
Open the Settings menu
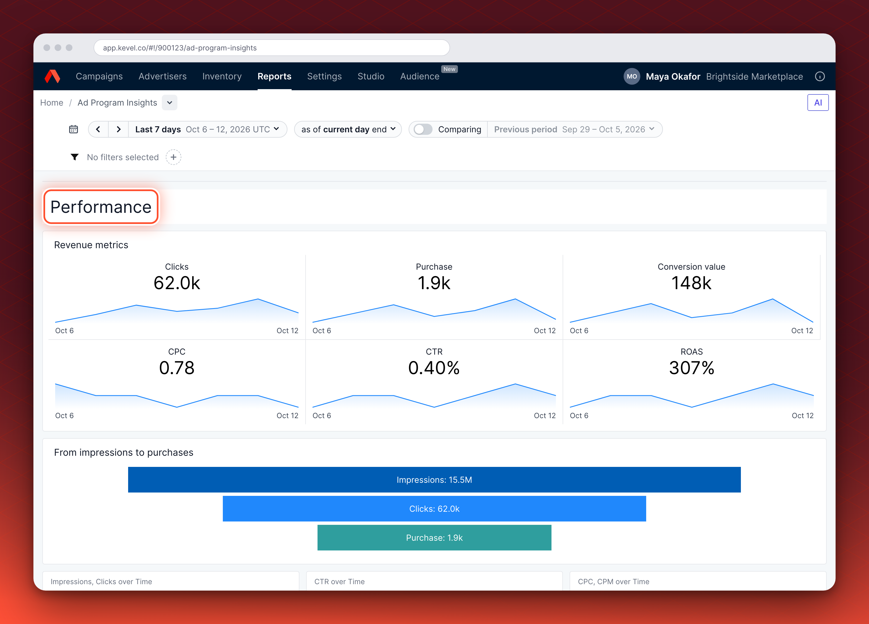click(x=324, y=76)
